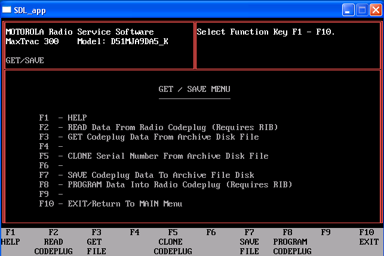The height and width of the screenshot is (256, 384).
Task: Maximize the SDL_app window
Action: coord(362,10)
